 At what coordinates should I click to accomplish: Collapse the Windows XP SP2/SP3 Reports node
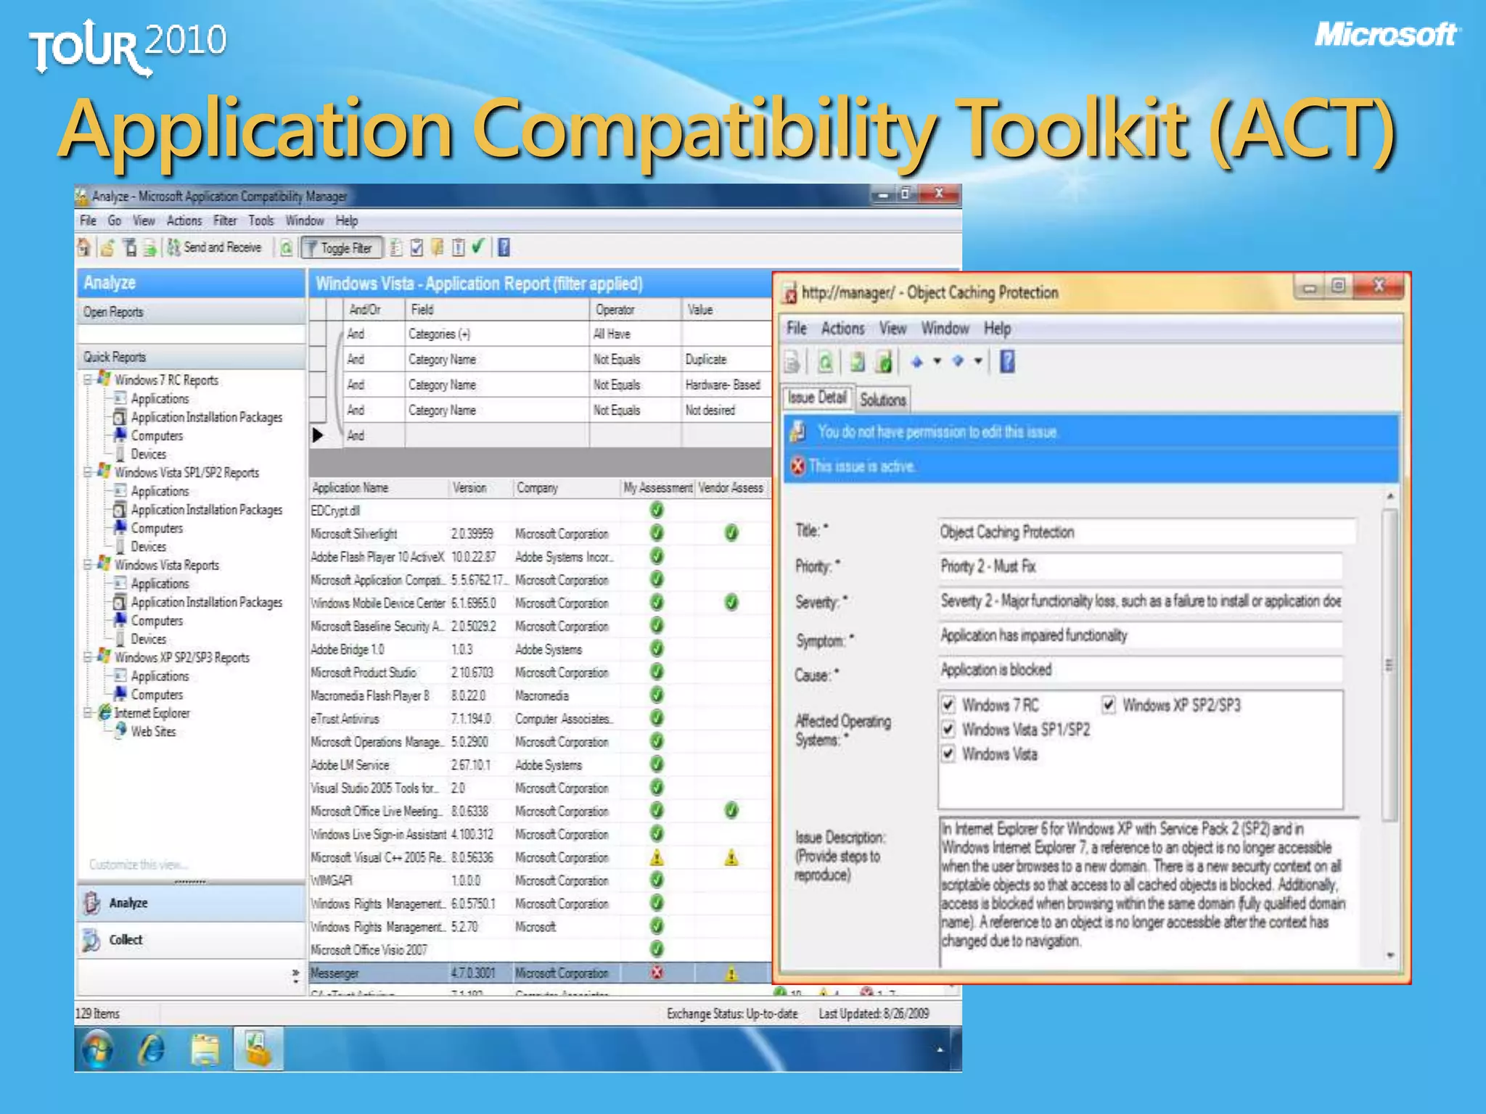tap(88, 657)
